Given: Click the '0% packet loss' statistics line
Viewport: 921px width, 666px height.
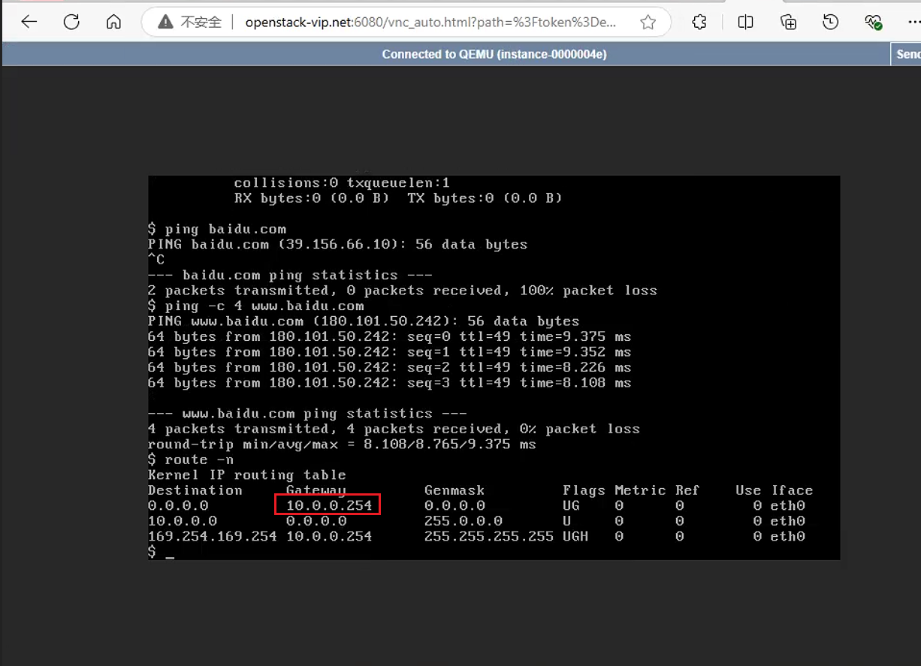Looking at the screenshot, I should (x=394, y=429).
